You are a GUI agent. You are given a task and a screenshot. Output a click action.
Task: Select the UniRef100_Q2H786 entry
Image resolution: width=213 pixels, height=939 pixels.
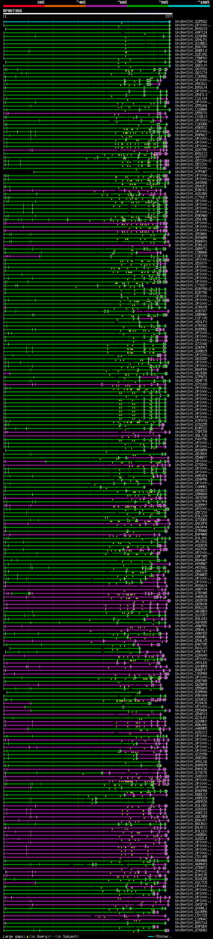tap(191, 150)
